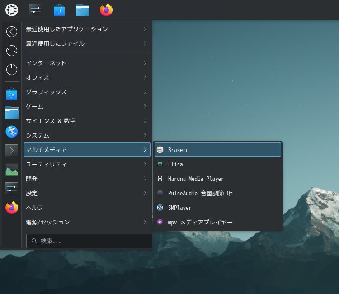Select サイエンス & 数学 category label
This screenshot has height=294, width=339.
coord(51,121)
